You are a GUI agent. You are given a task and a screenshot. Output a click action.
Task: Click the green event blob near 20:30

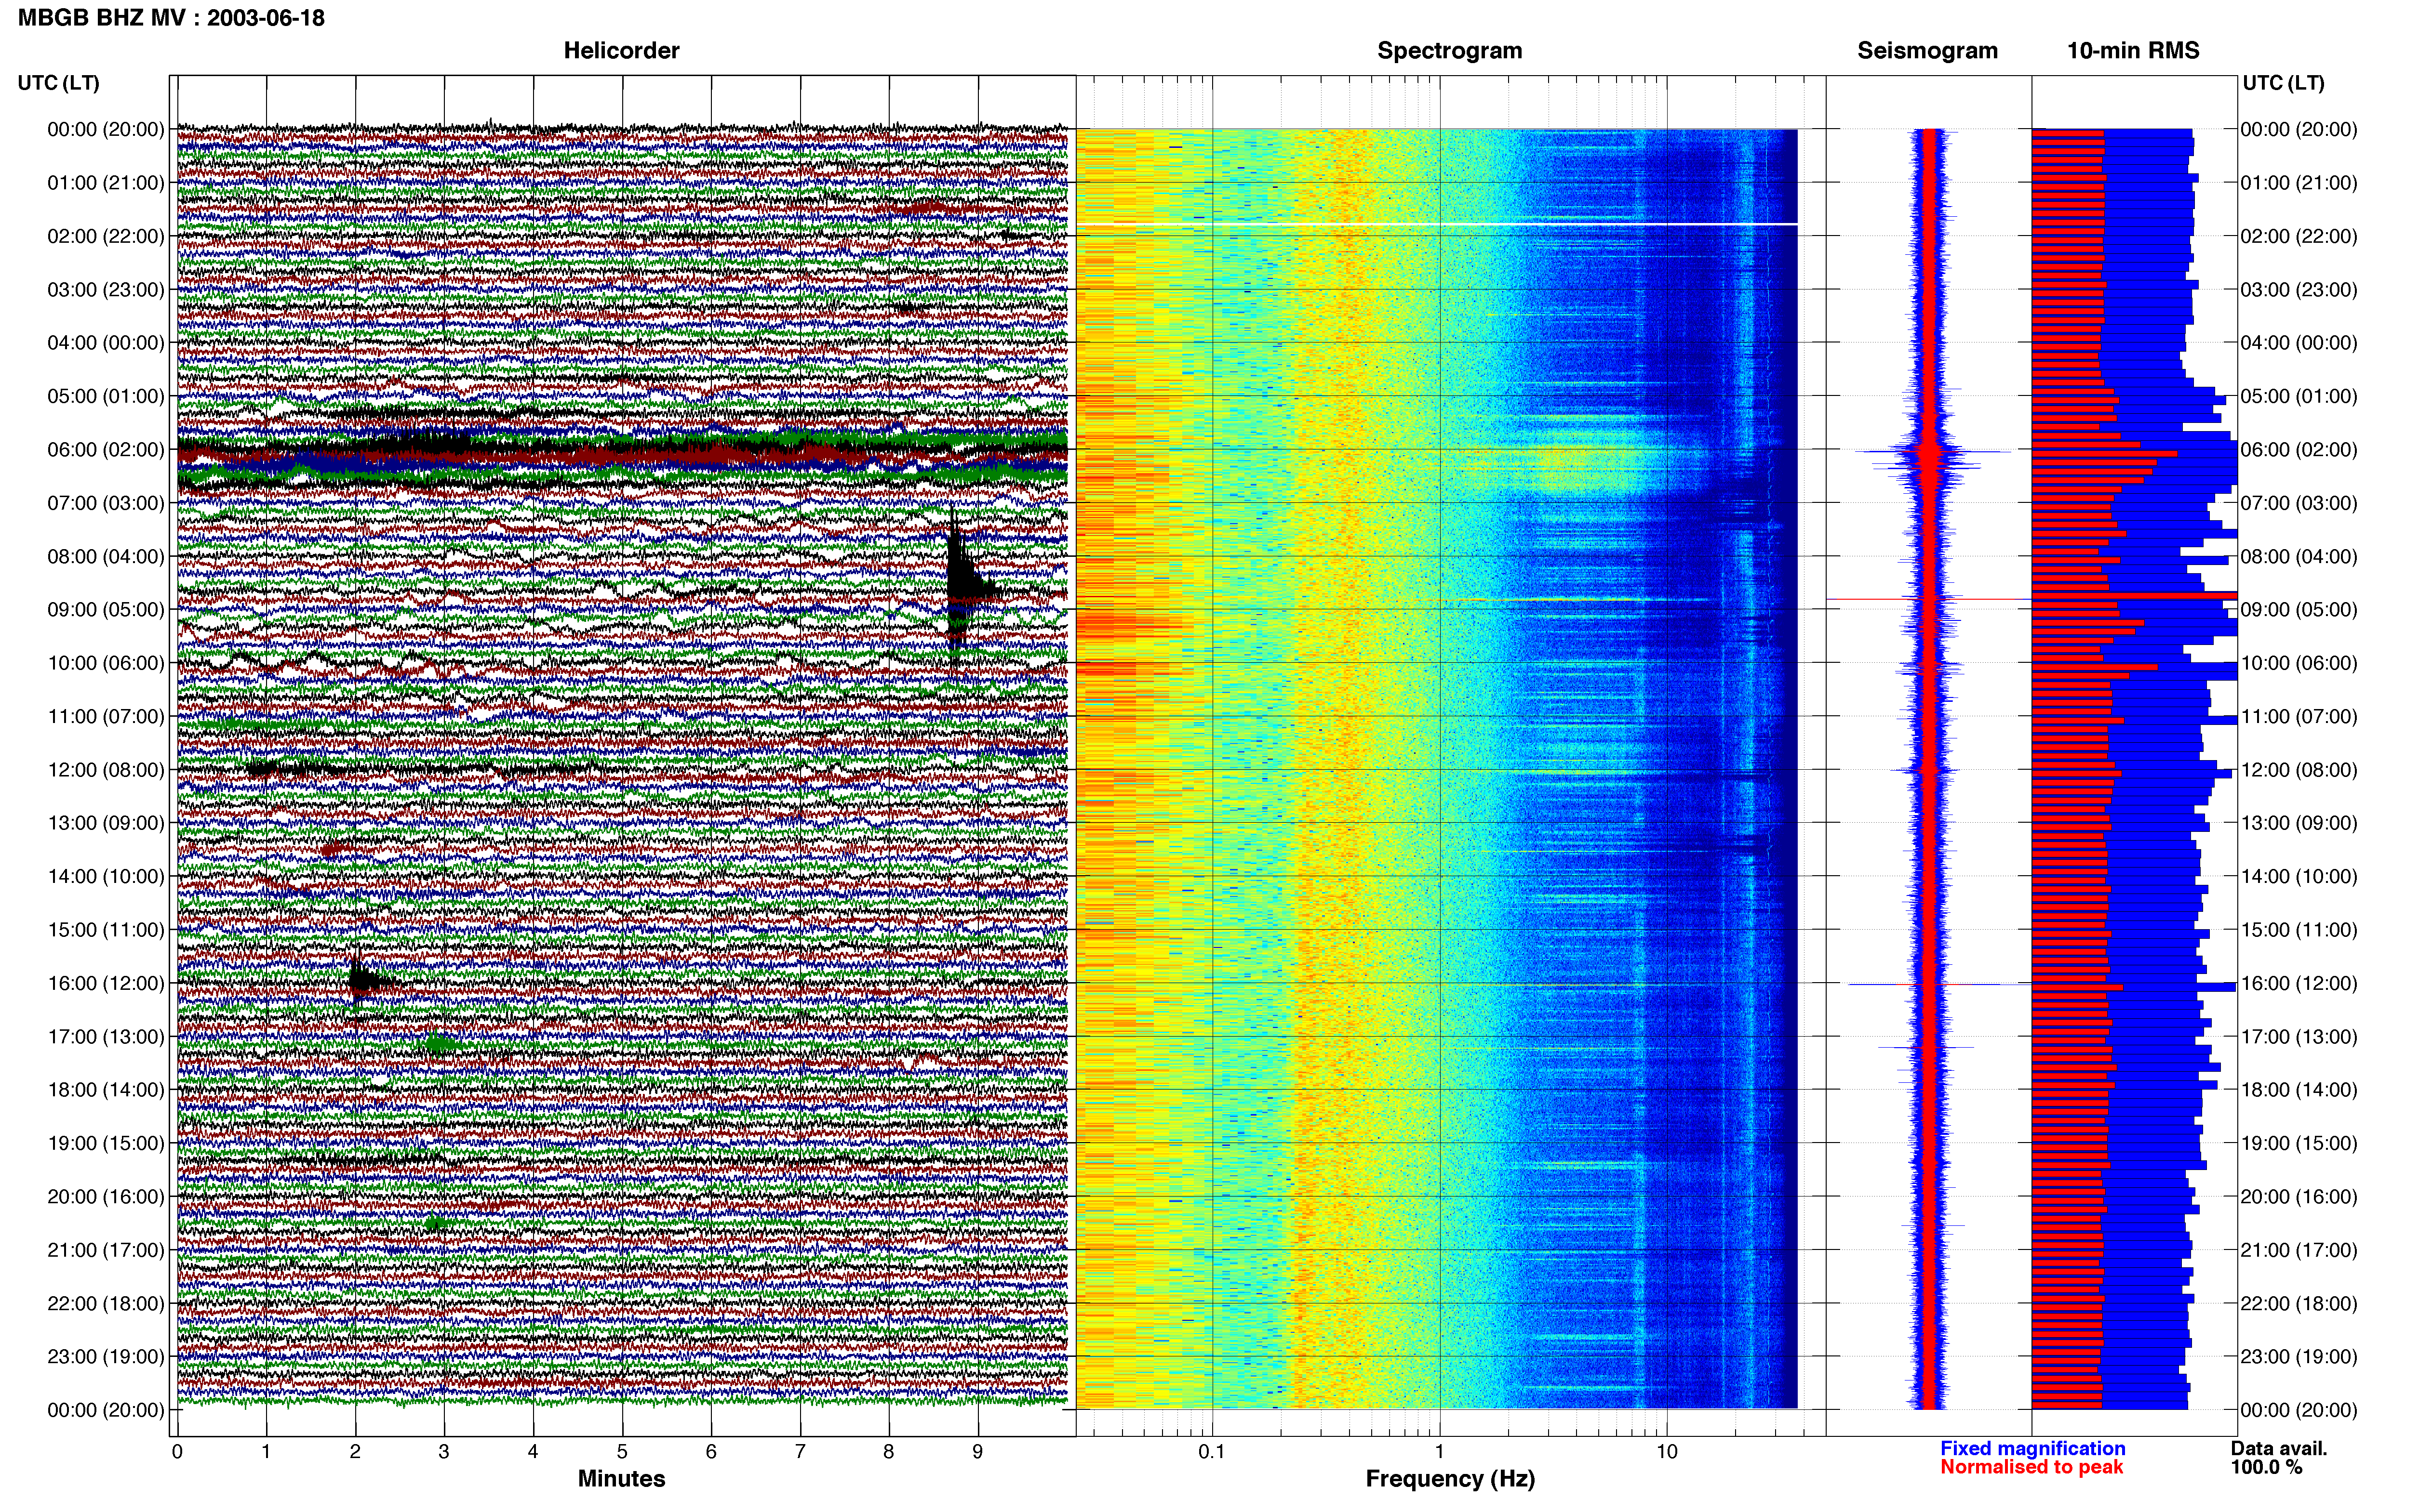pos(436,1223)
